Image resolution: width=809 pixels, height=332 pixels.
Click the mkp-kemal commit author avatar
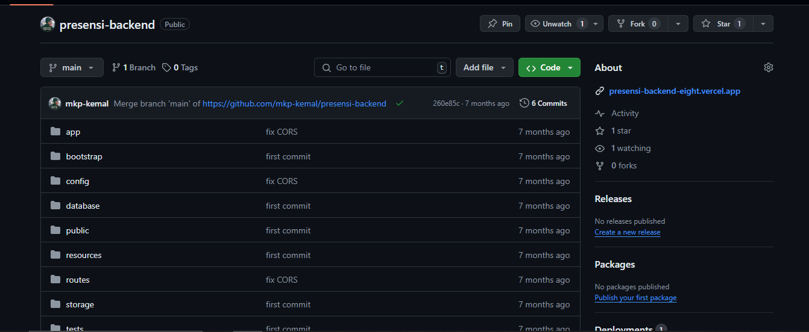tap(55, 103)
